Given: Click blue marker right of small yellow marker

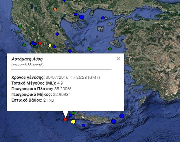Looking at the screenshot, I should click(54, 47).
